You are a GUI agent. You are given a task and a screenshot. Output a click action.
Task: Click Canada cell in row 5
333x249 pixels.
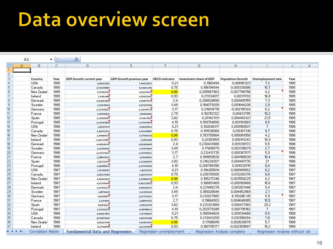pos(39,88)
